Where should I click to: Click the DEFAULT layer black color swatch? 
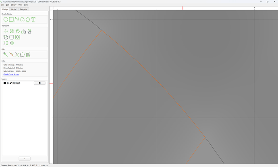point(5,83)
